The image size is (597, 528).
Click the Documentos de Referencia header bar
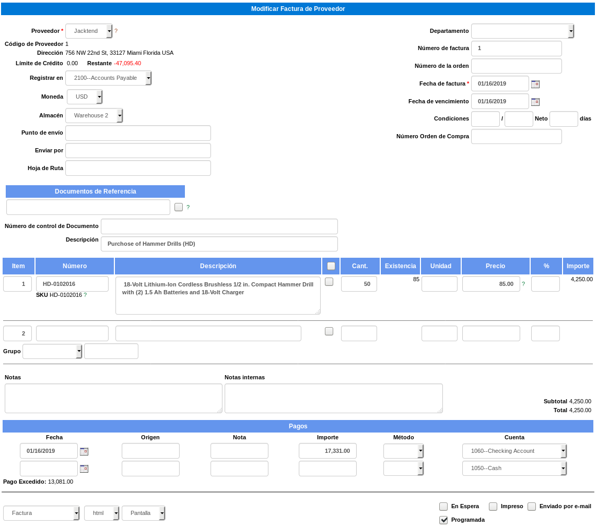point(95,191)
